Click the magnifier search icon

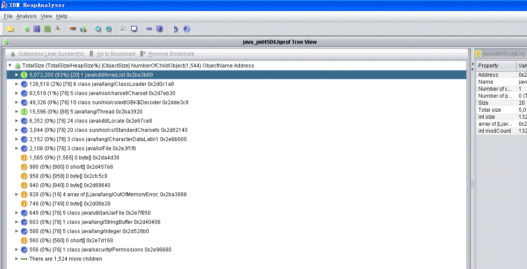pos(98,29)
